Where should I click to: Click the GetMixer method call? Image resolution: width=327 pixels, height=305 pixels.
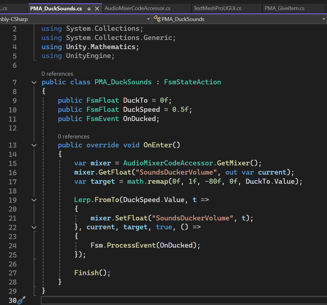click(233, 163)
